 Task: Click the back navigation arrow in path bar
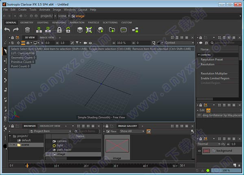point(4,16)
